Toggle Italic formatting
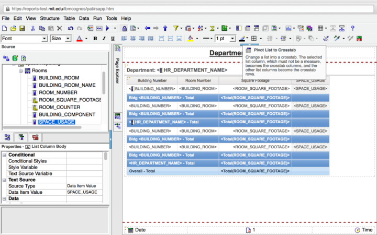 [104, 39]
